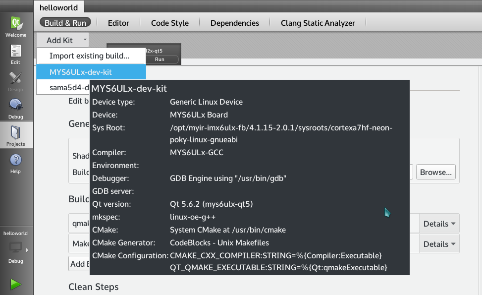Open the Editor settings tab
The width and height of the screenshot is (482, 295).
118,23
